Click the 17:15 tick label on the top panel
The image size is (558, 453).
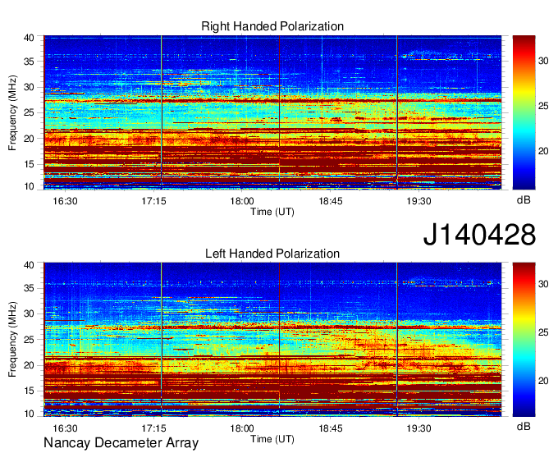click(x=153, y=201)
